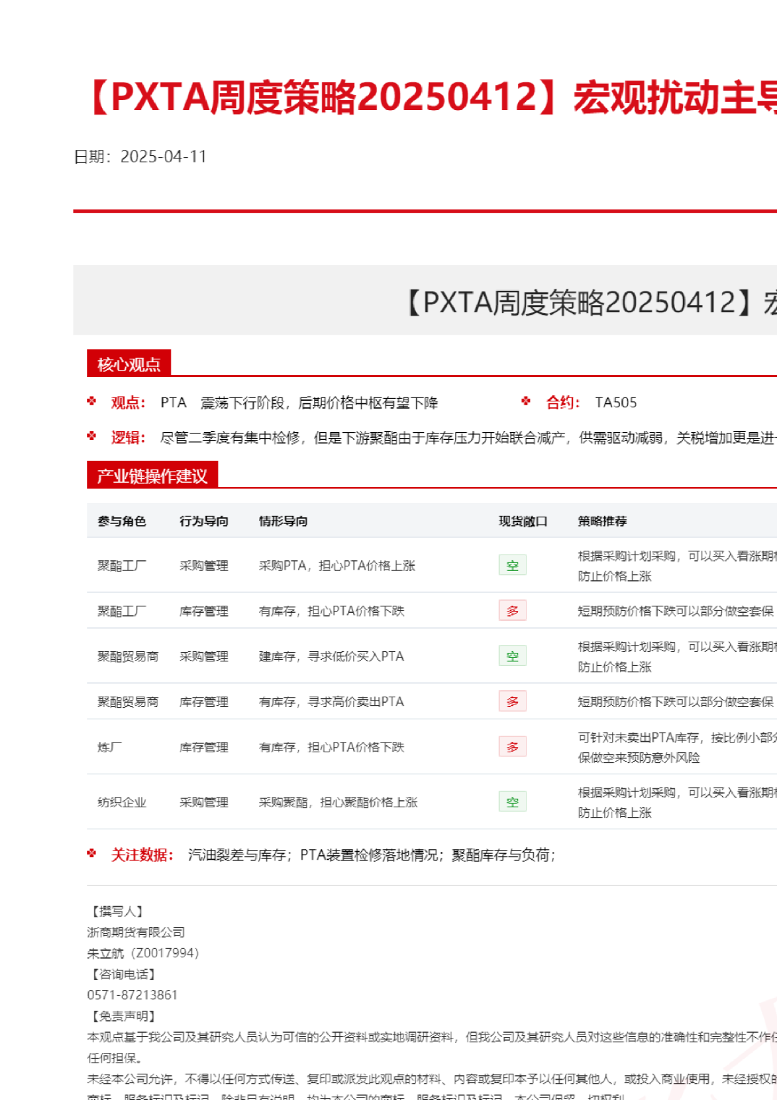Click the TA505 contract code
Image resolution: width=777 pixels, height=1100 pixels.
click(615, 403)
